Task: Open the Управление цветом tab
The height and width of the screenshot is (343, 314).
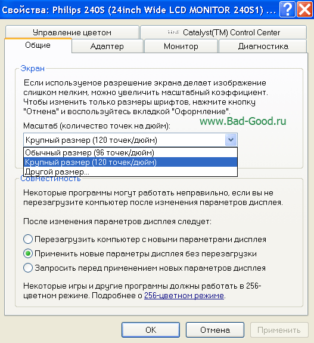Action: 72,32
